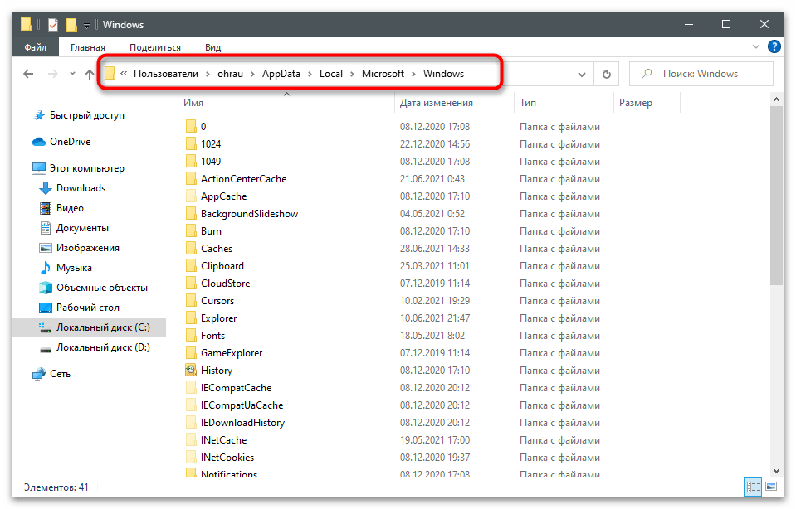
Task: Click the folder icon of Fonts
Action: tap(191, 335)
